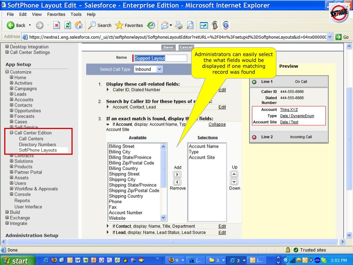Open the Favorites star toolbar button
The width and height of the screenshot is (353, 265).
129,25
